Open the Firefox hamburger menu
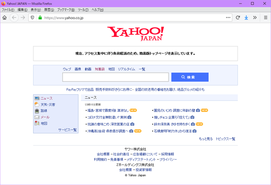271x185 pixels. pyautogui.click(x=266, y=18)
